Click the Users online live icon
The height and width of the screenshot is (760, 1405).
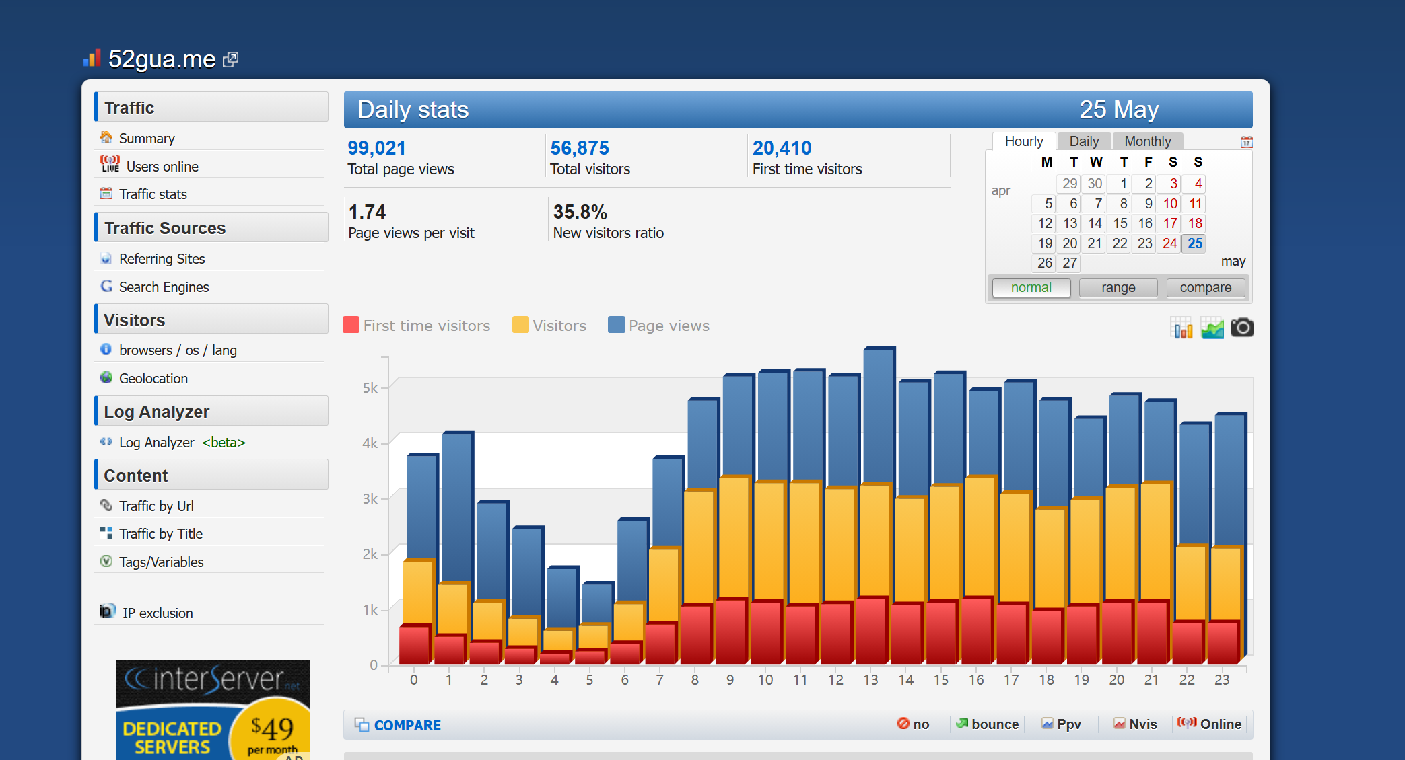point(110,164)
